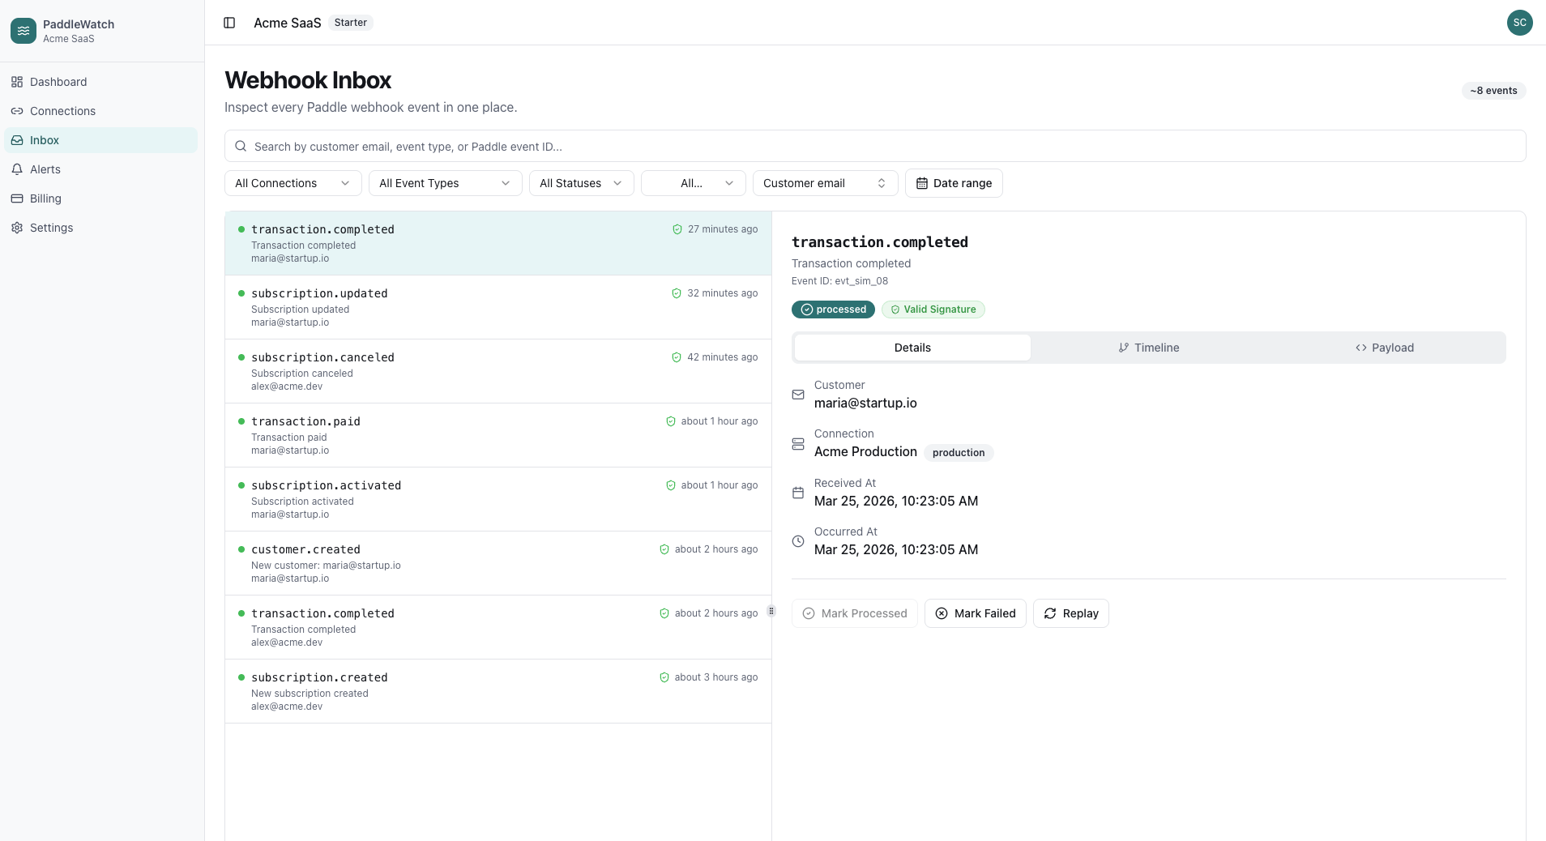This screenshot has width=1546, height=841.
Task: Click the Replay button
Action: [x=1071, y=613]
